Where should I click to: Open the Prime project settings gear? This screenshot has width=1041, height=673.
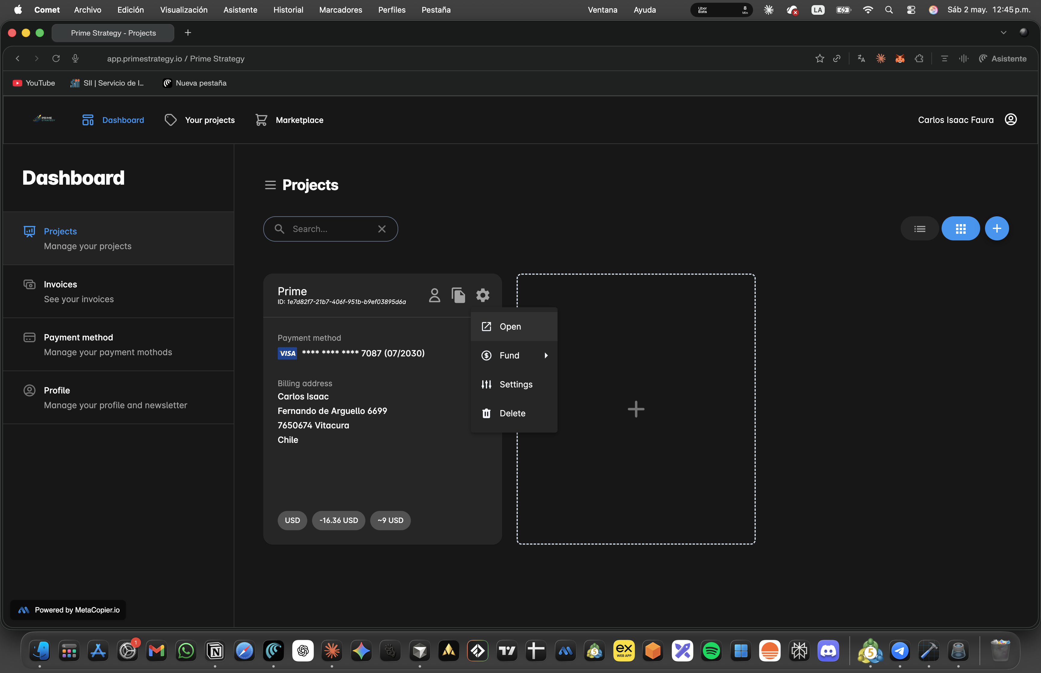click(x=482, y=296)
